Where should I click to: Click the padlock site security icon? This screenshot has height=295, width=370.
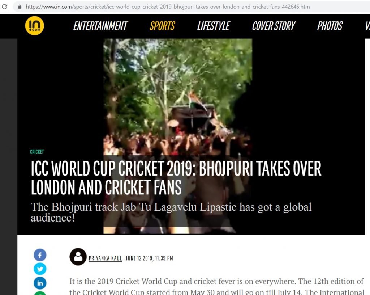click(20, 7)
